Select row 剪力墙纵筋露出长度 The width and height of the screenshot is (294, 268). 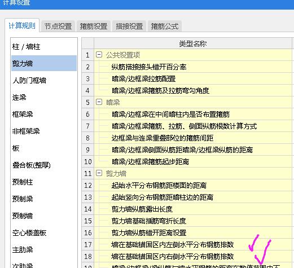click(x=193, y=209)
